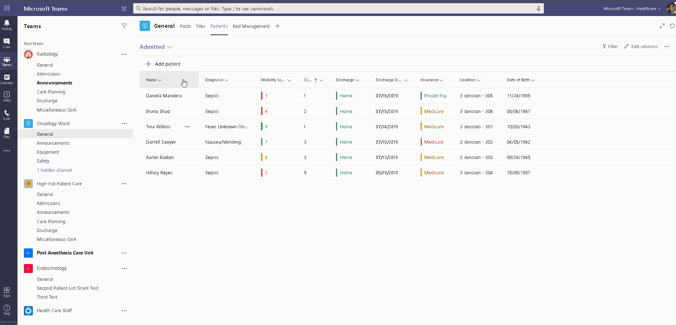This screenshot has height=325, width=676.
Task: Open row options for Tina Wilkins
Action: (187, 127)
